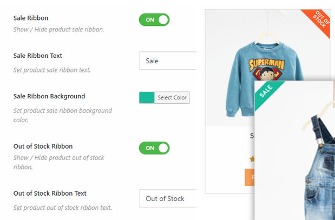335x220 pixels.
Task: Click the 'Show / Hide product sale ribbon' description
Action: (58, 29)
